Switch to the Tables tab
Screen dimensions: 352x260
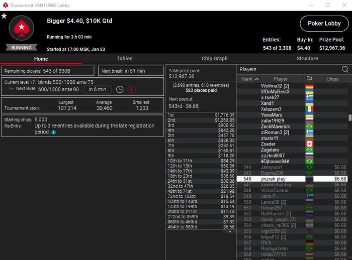[124, 59]
